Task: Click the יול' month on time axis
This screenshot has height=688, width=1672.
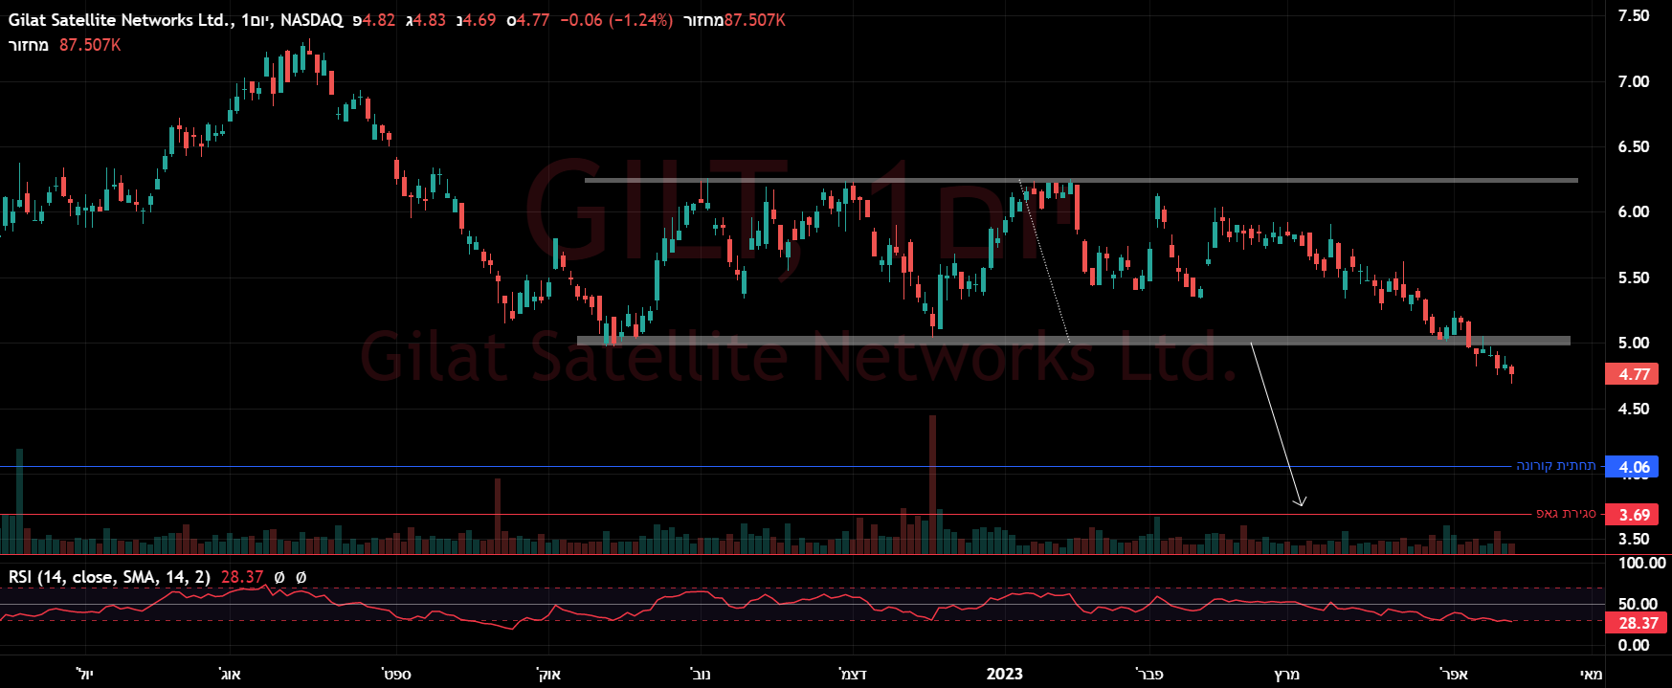Action: (85, 674)
